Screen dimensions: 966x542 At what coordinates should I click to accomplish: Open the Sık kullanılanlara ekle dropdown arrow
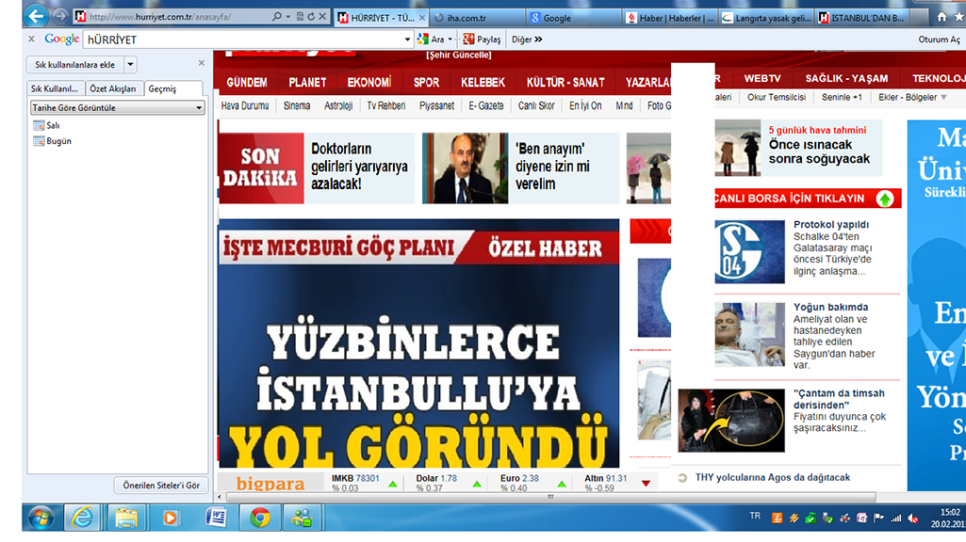(131, 65)
